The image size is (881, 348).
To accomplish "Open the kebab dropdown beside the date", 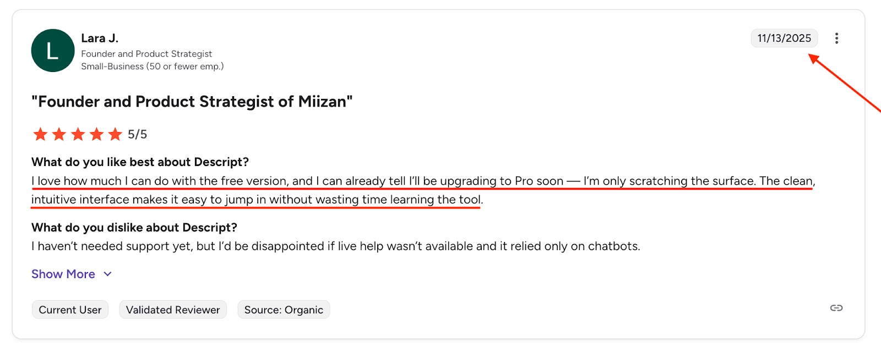I will tap(836, 38).
